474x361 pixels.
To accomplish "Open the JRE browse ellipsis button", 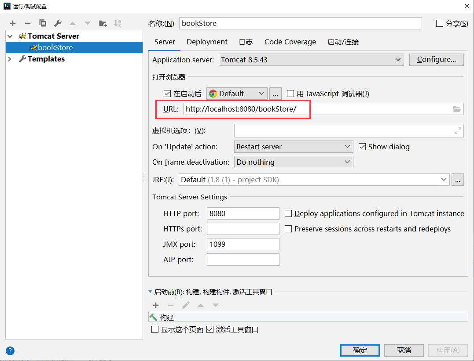I will tap(458, 180).
